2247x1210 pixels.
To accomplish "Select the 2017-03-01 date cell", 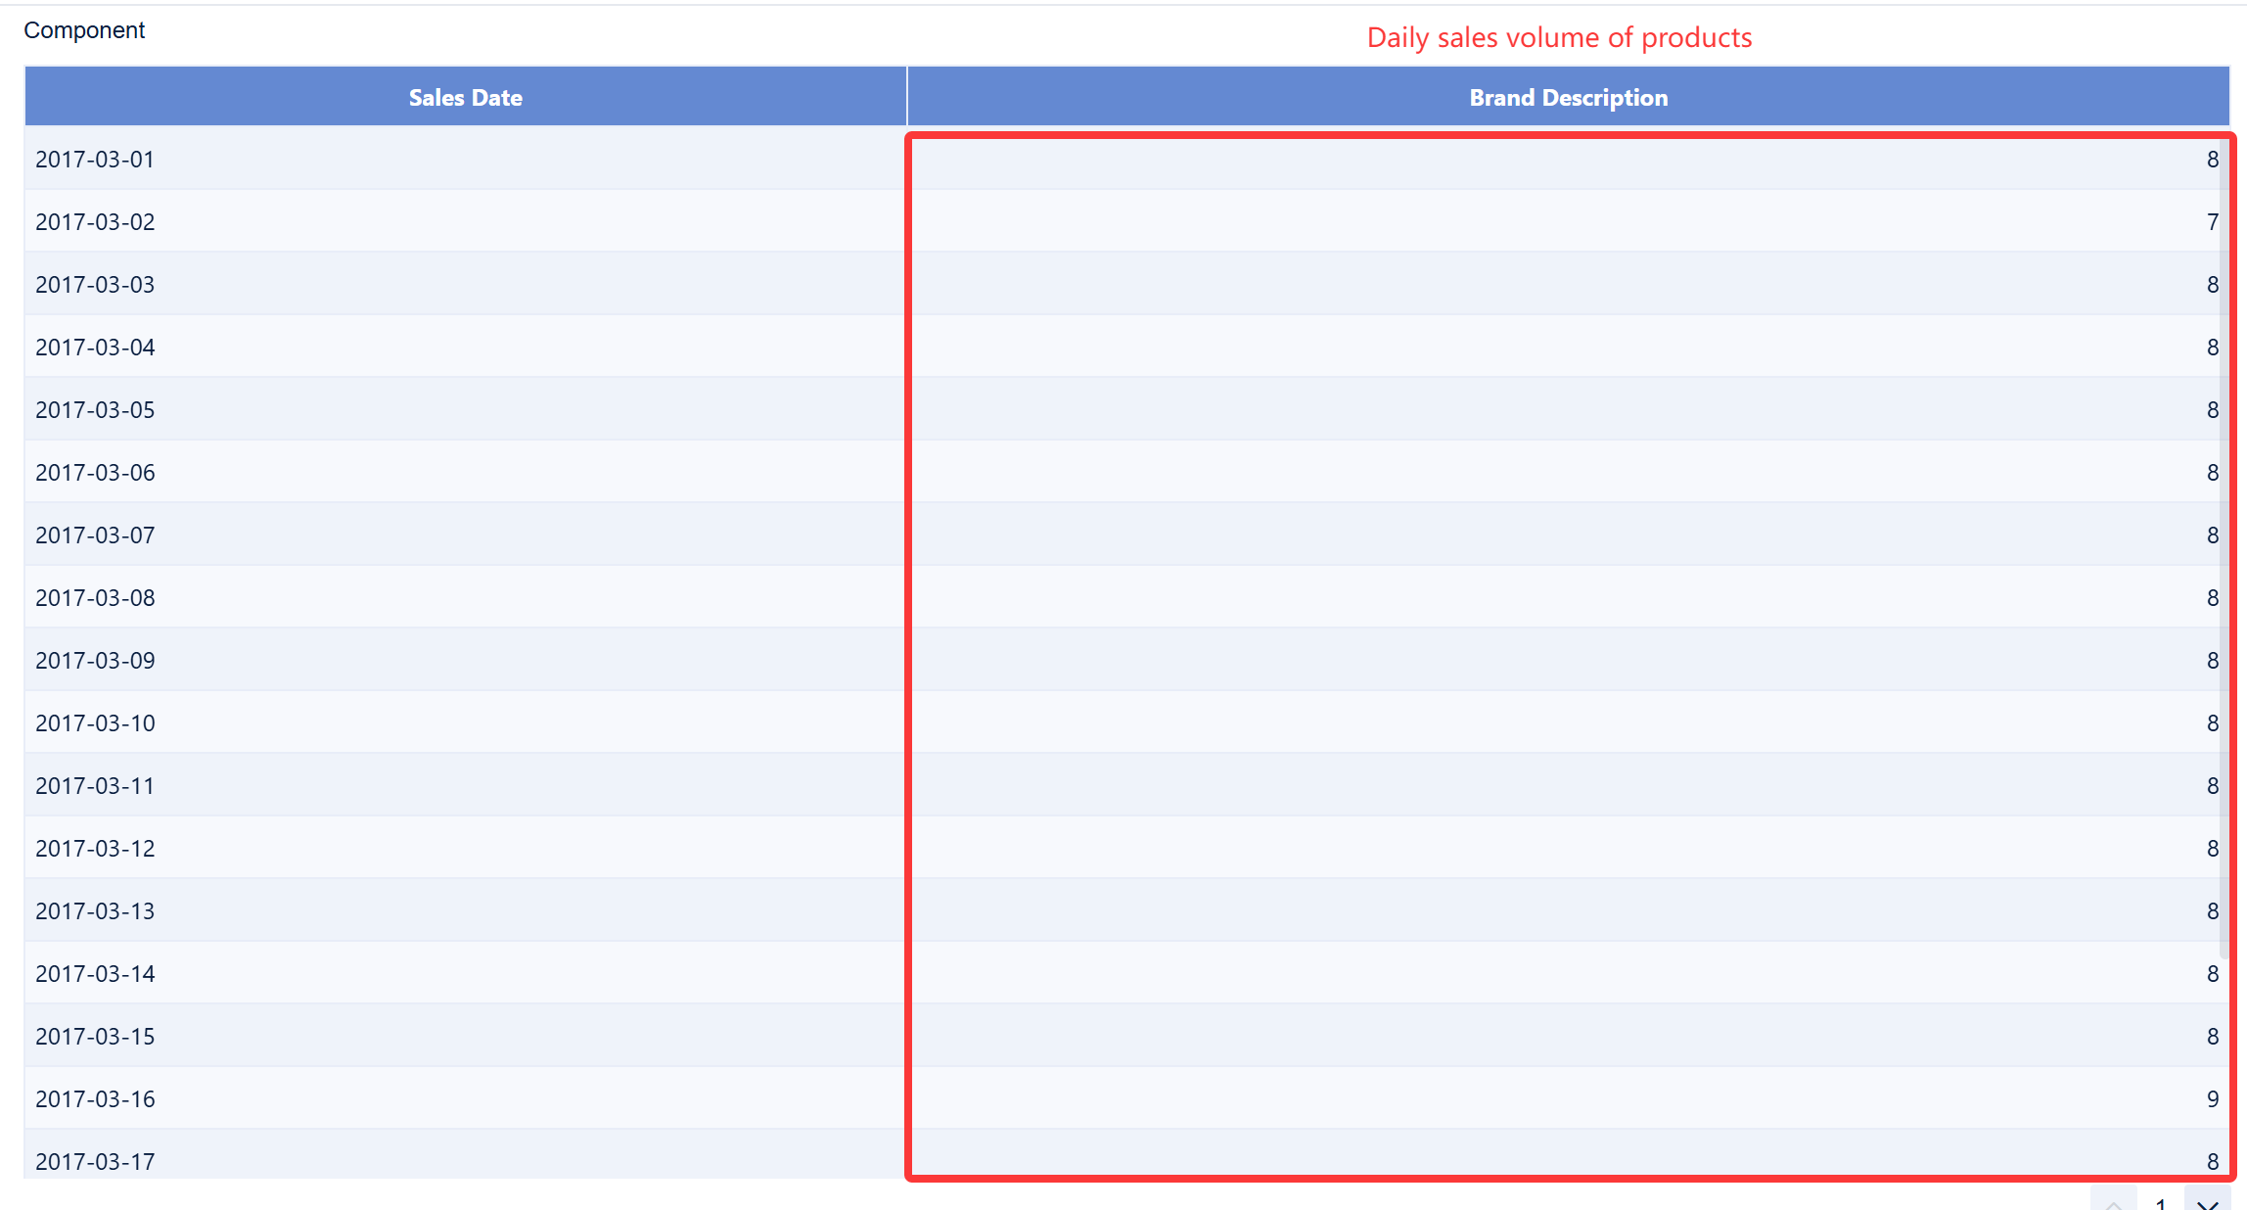I will [x=95, y=160].
